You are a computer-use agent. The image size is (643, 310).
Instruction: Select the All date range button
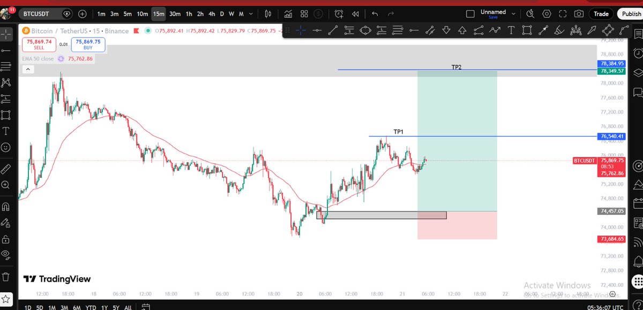click(x=128, y=307)
